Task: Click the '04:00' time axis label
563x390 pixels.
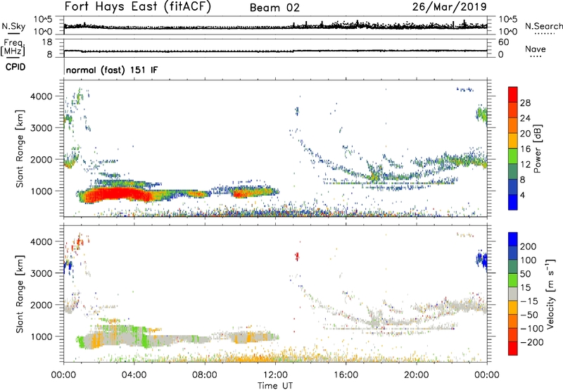Action: click(134, 375)
